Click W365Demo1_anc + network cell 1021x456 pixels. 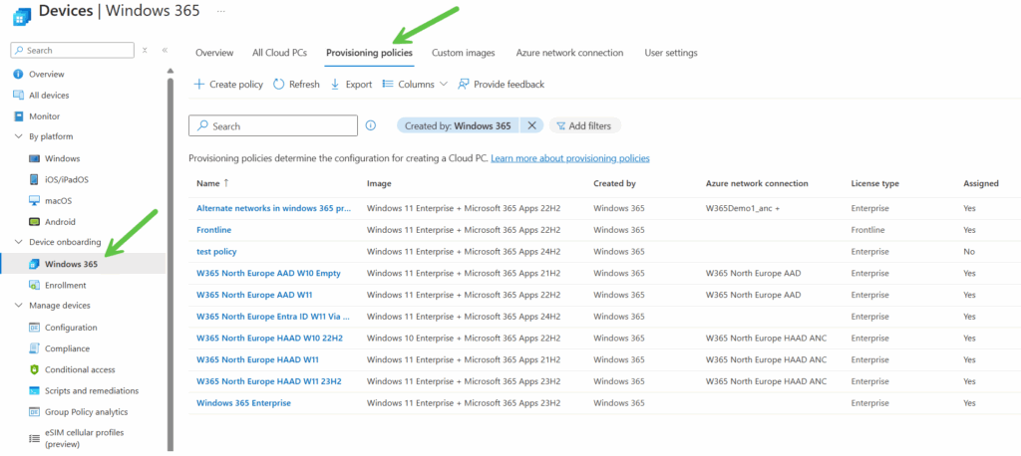(743, 208)
